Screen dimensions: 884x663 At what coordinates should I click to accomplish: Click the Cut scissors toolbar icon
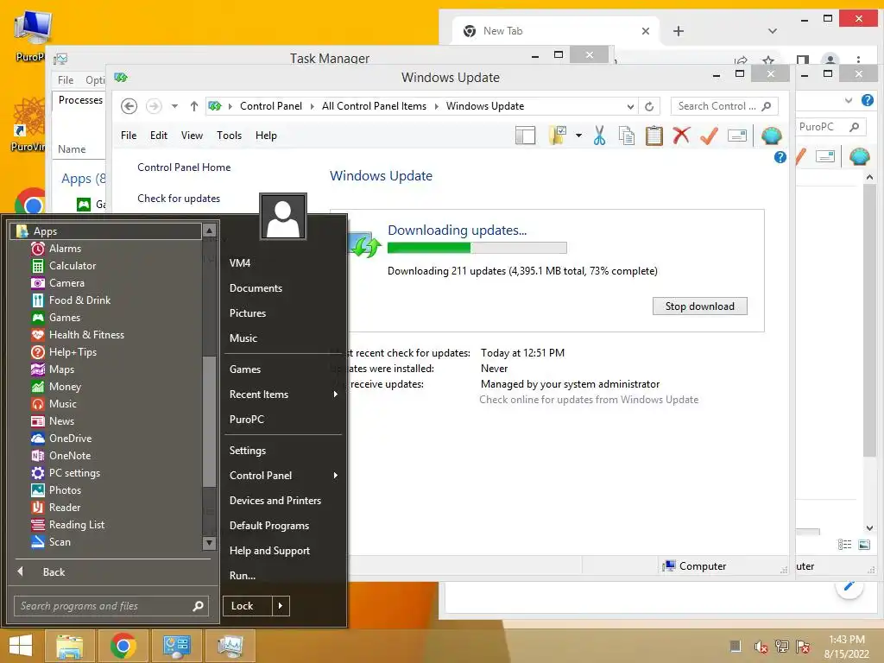point(599,136)
